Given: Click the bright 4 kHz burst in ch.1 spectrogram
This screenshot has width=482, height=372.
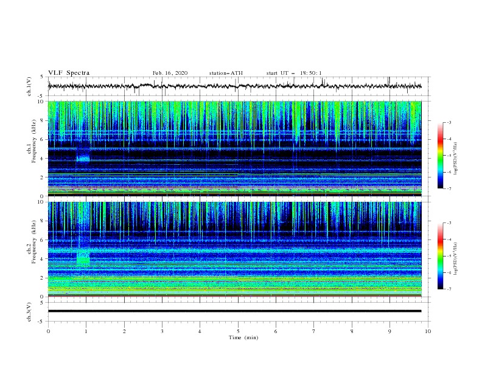Looking at the screenshot, I should [x=83, y=159].
